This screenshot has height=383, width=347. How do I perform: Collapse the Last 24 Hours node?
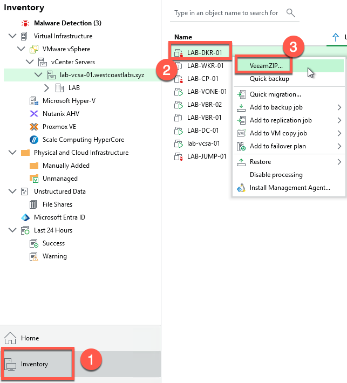pos(12,230)
